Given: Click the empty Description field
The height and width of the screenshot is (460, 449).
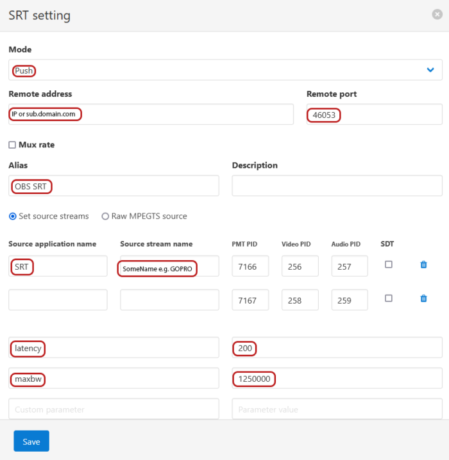Looking at the screenshot, I should point(337,186).
